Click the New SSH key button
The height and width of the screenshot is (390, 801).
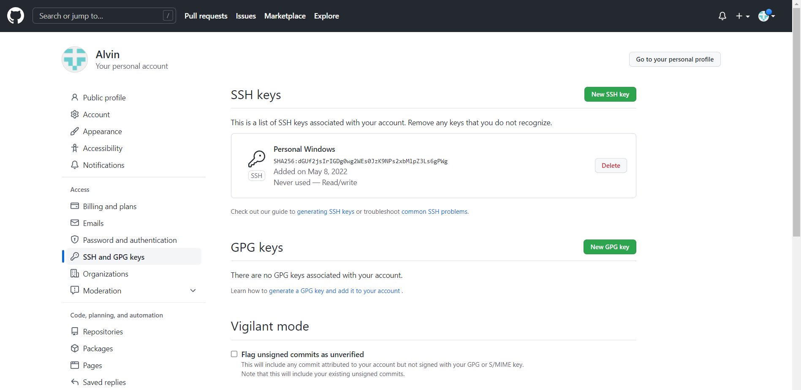coord(610,94)
